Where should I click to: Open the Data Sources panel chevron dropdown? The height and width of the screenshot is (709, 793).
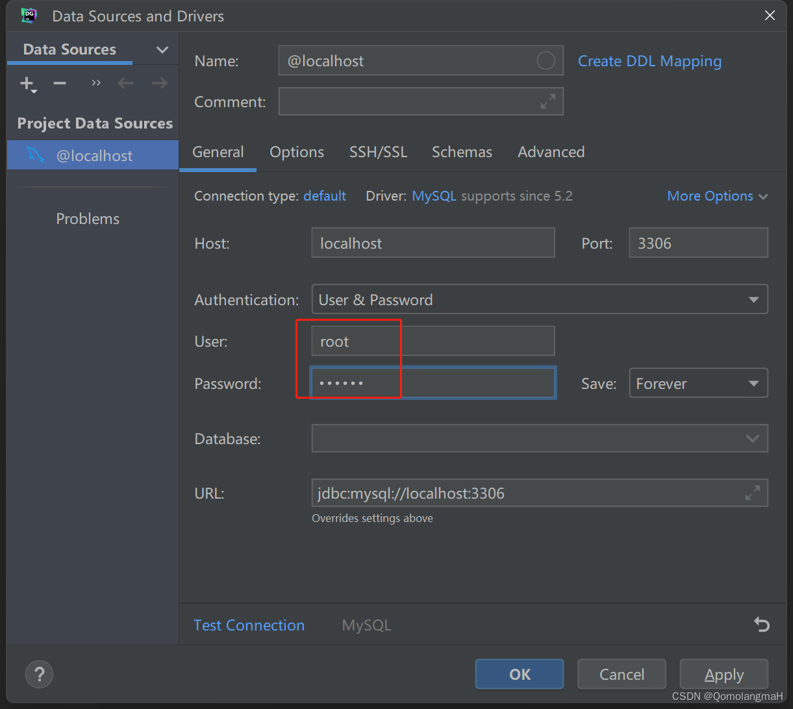[162, 50]
